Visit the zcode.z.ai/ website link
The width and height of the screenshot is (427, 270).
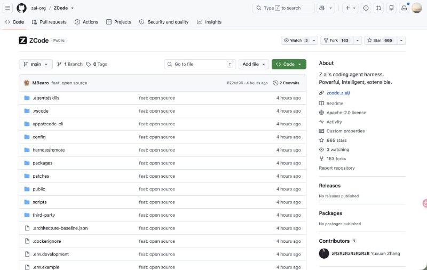tap(338, 93)
